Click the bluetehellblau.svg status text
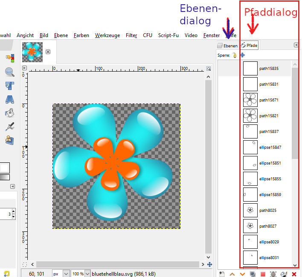The image size is (302, 277). point(124,274)
